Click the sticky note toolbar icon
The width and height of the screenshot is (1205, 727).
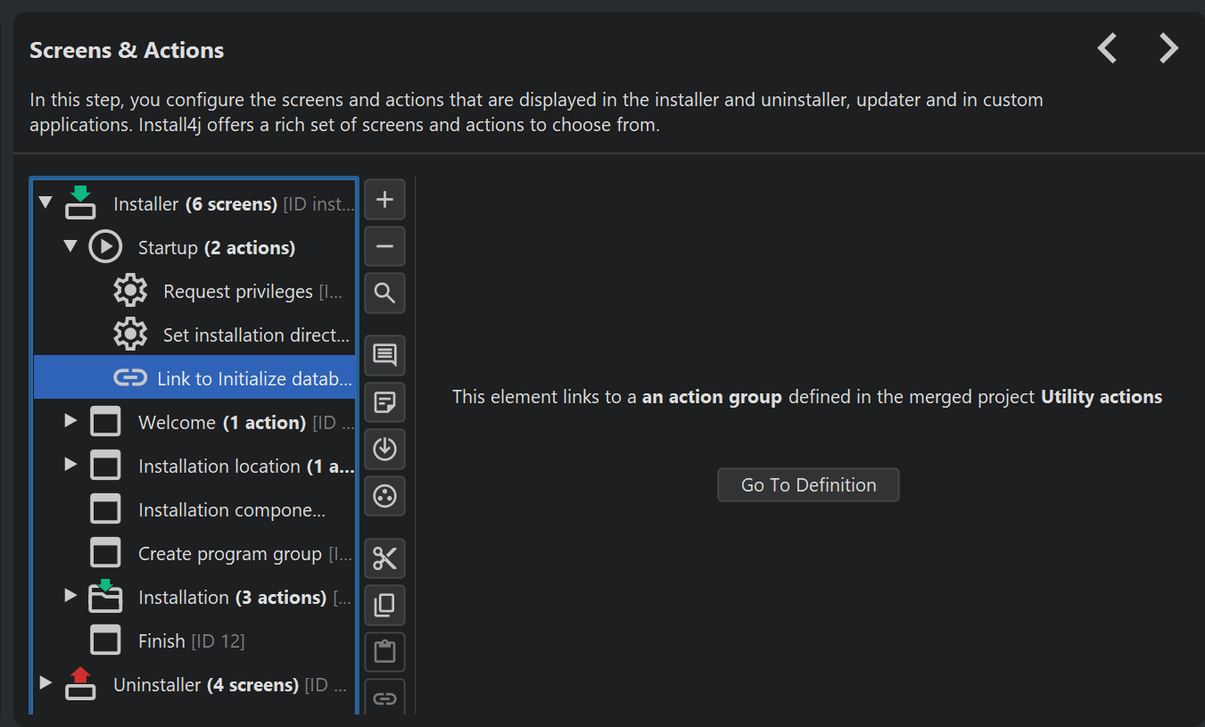tap(384, 403)
